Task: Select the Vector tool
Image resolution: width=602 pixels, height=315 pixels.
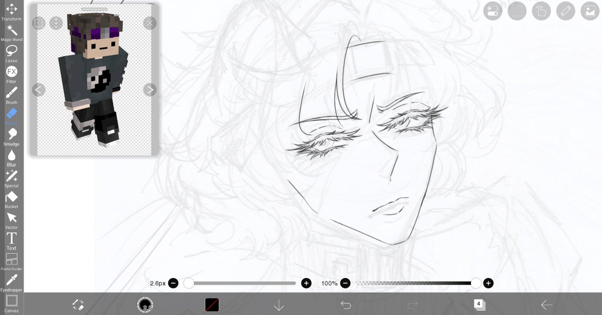Action: [x=12, y=220]
